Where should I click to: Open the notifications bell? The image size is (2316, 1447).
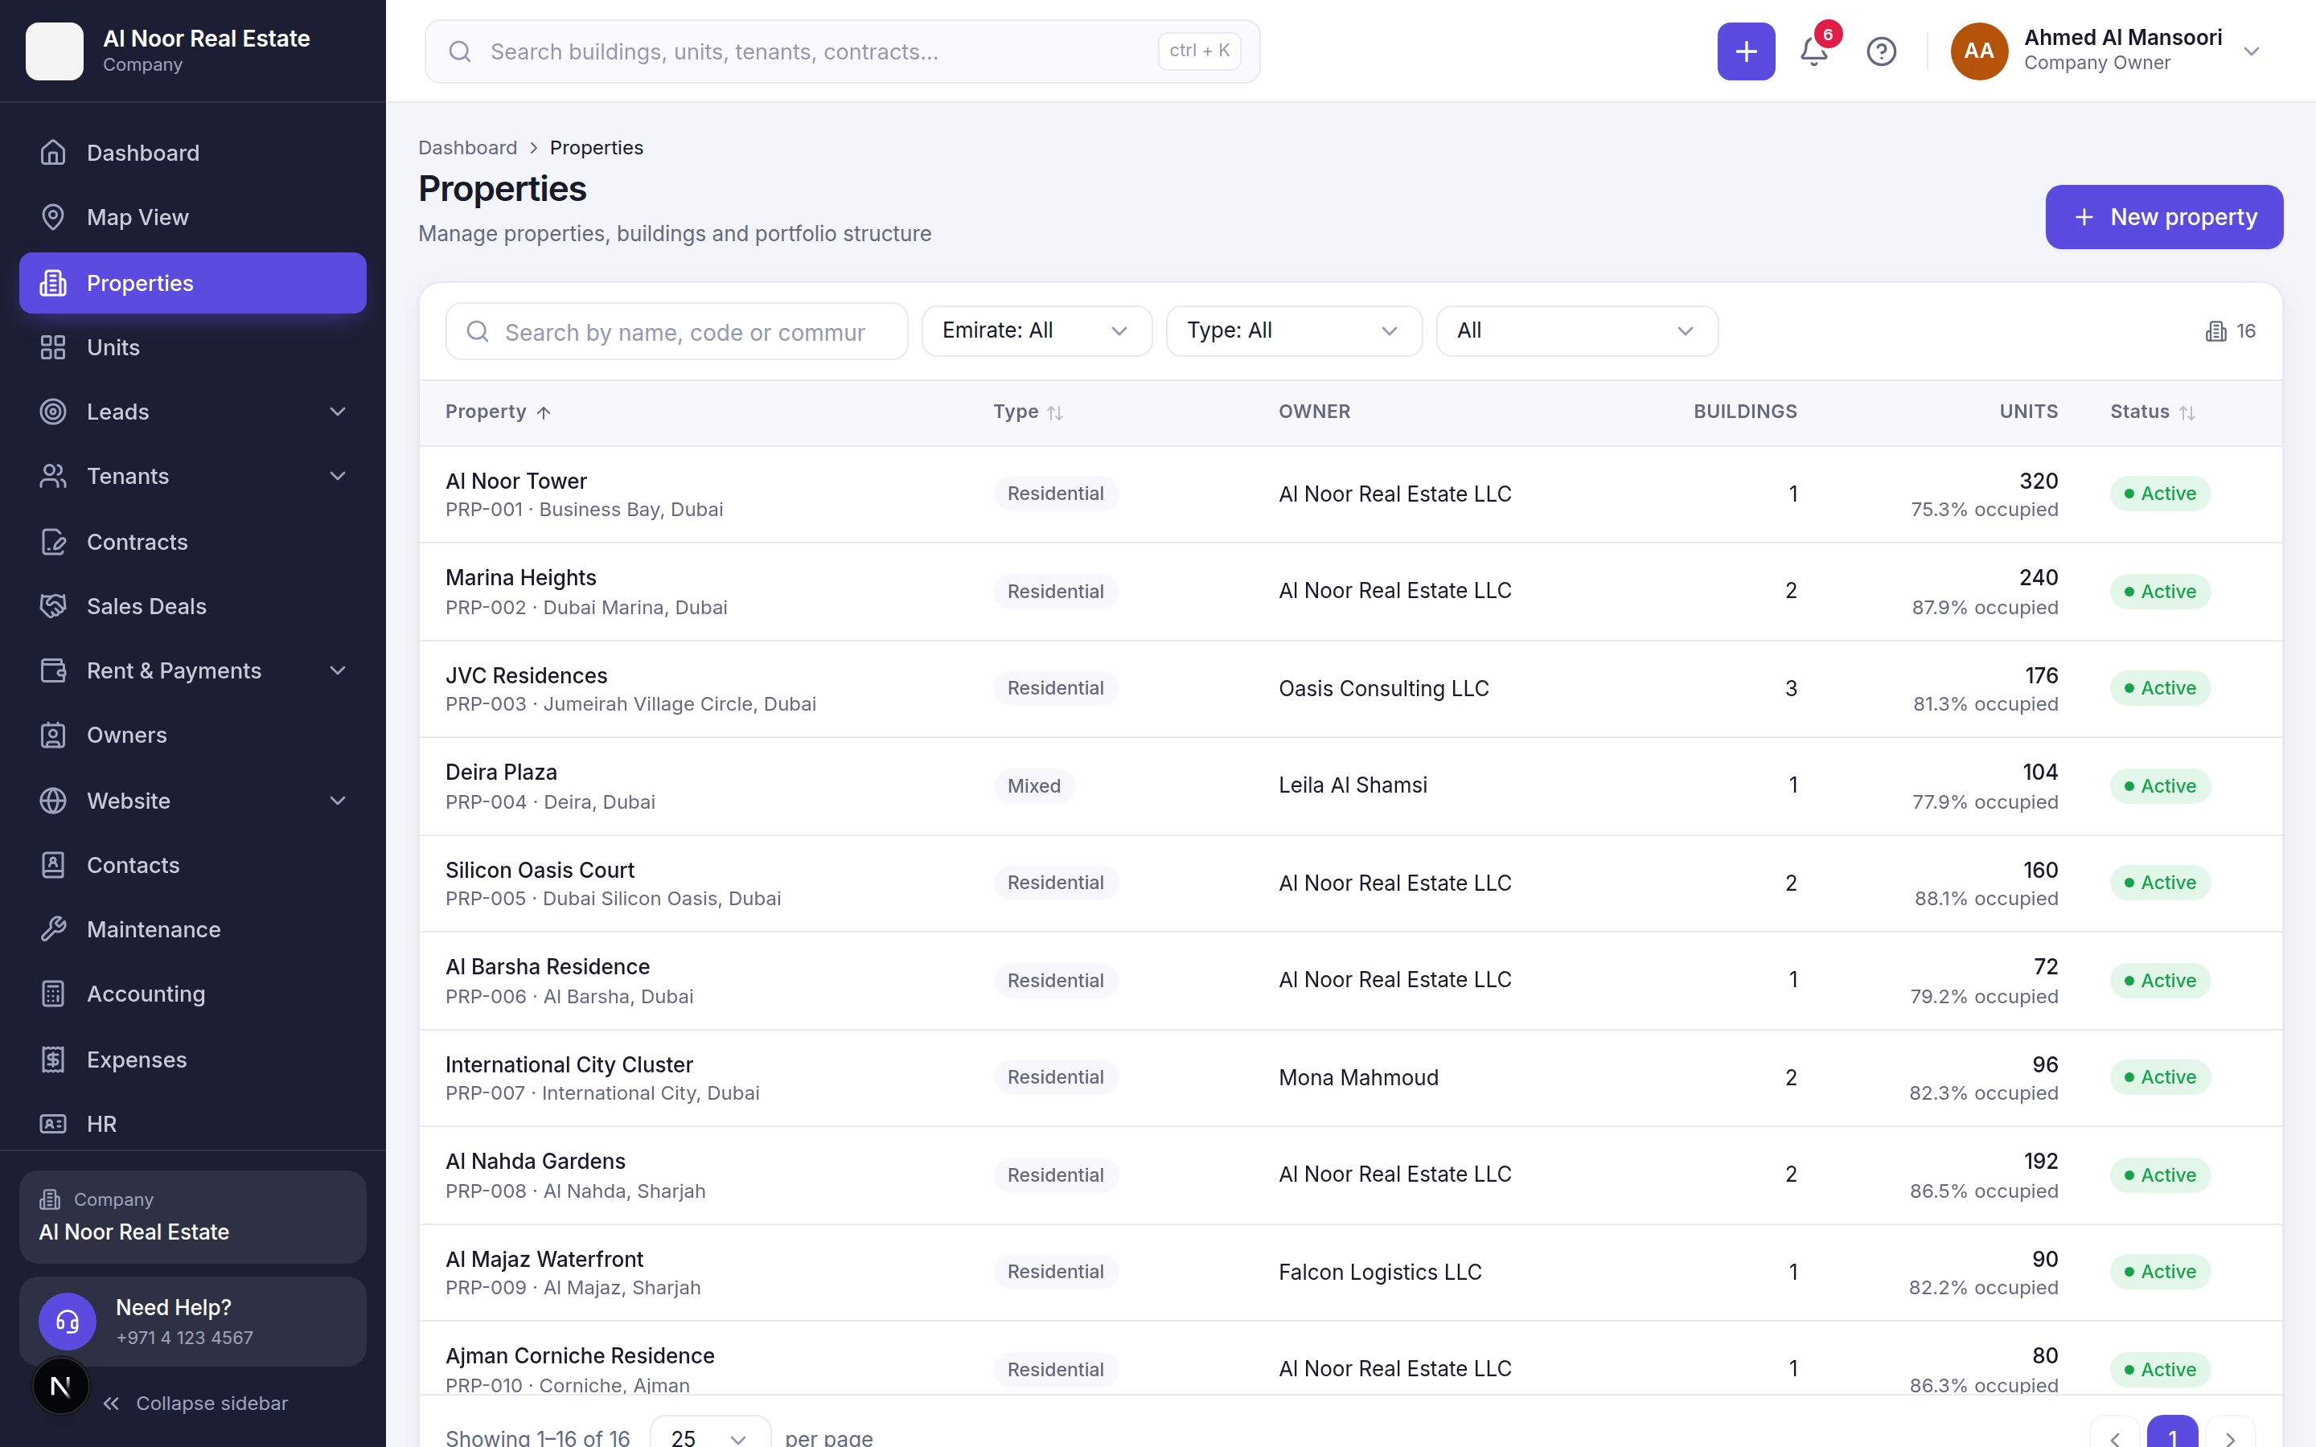coord(1813,51)
